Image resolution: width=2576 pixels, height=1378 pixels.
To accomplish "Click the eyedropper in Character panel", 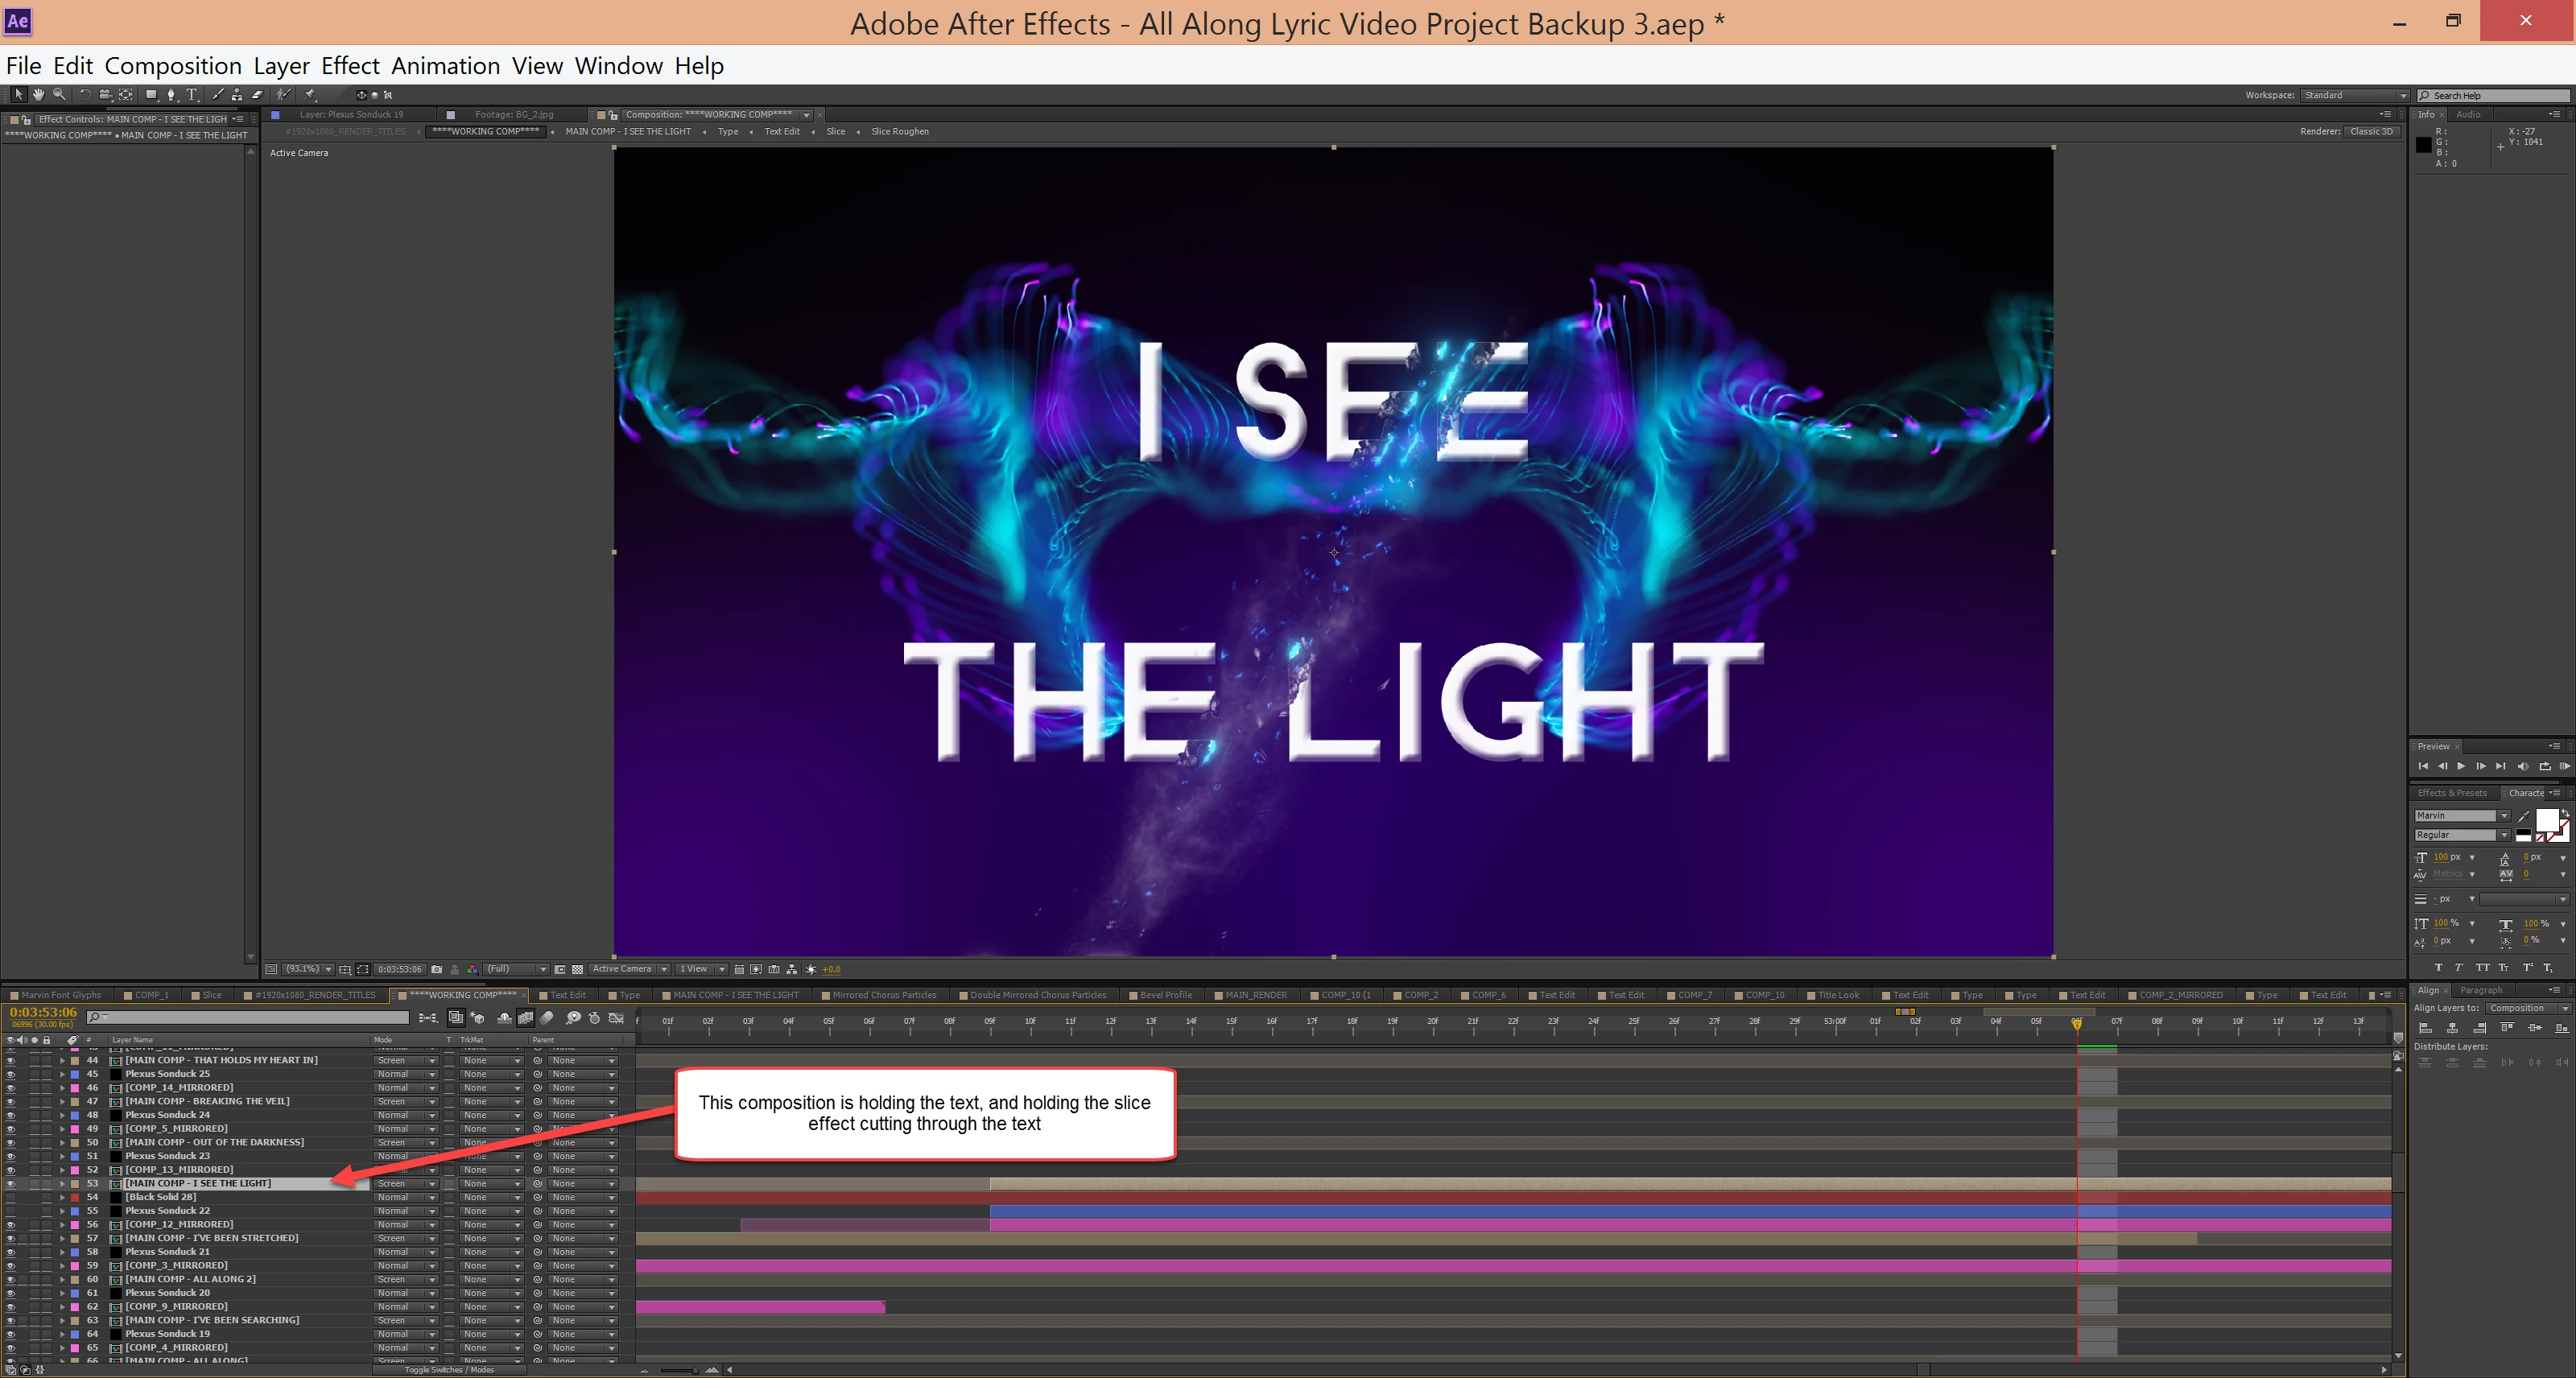I will 2523,817.
